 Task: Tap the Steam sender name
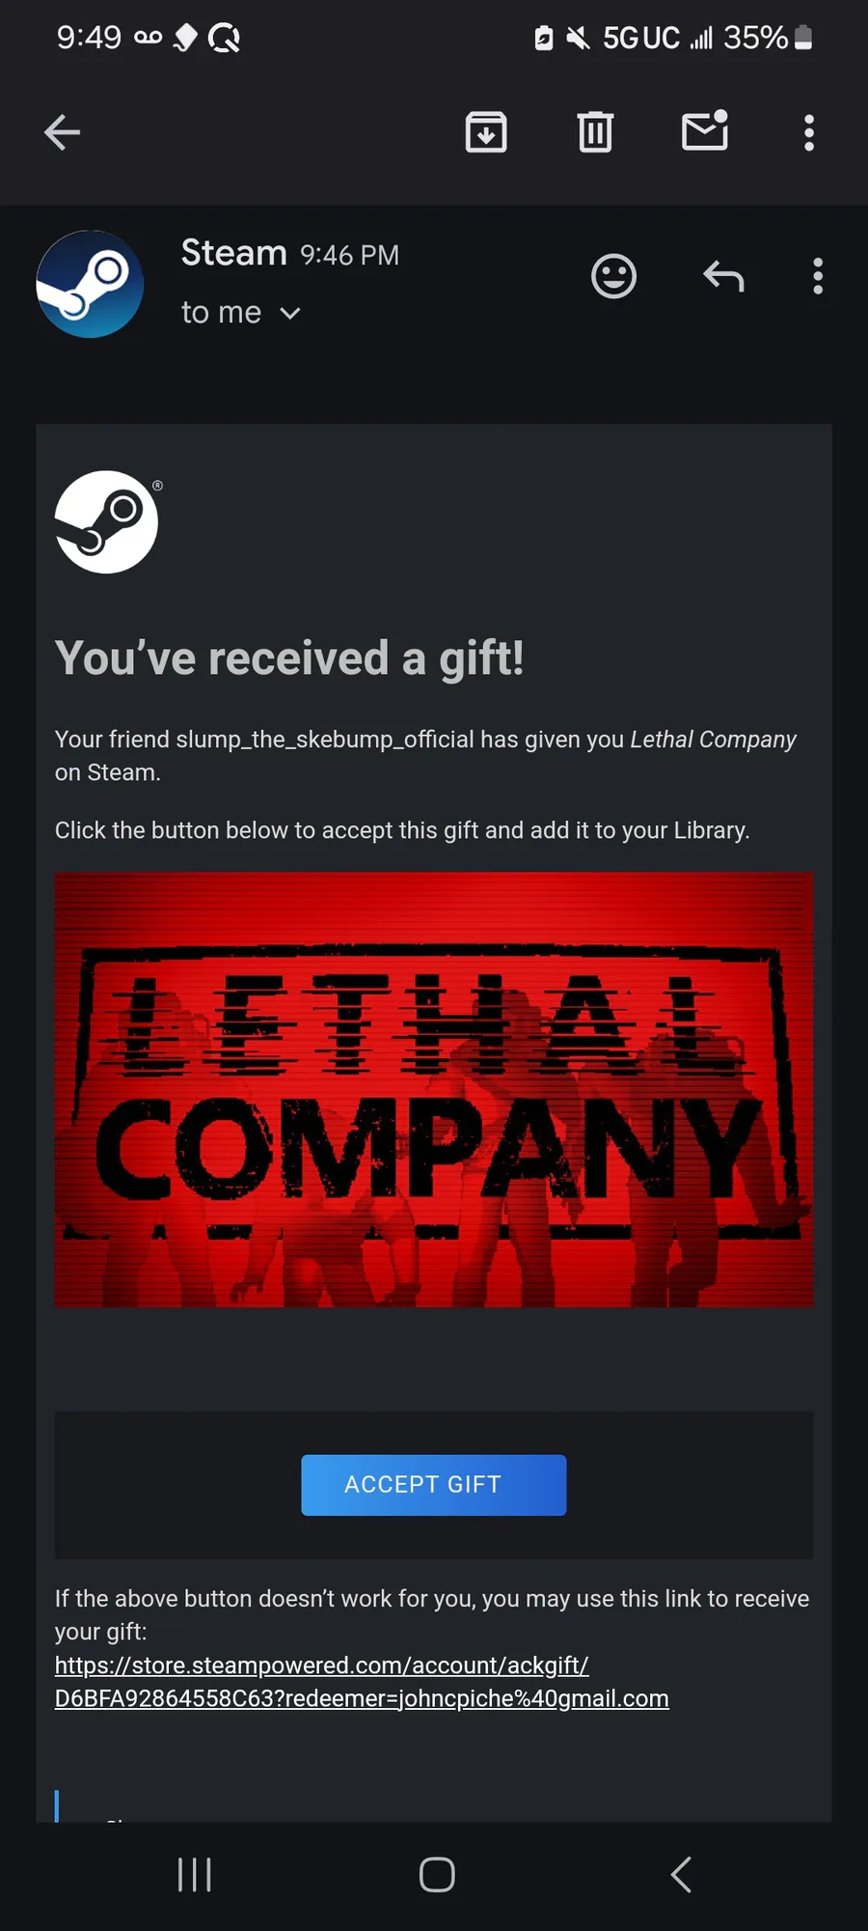click(x=234, y=253)
